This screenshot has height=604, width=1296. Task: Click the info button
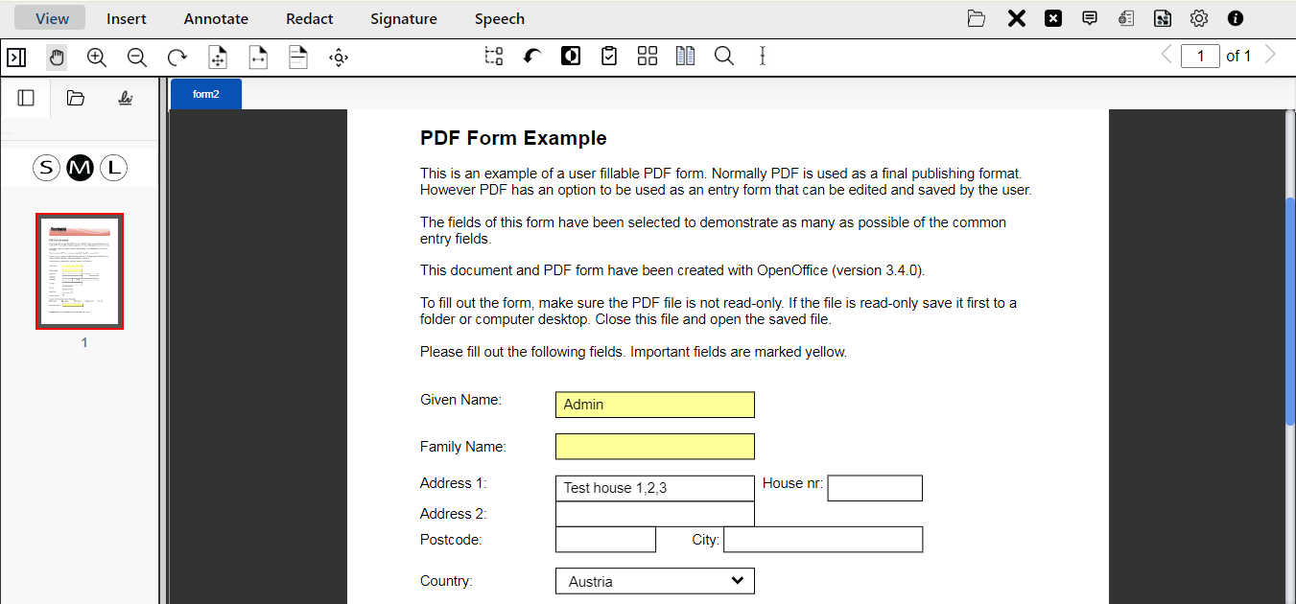(x=1235, y=18)
